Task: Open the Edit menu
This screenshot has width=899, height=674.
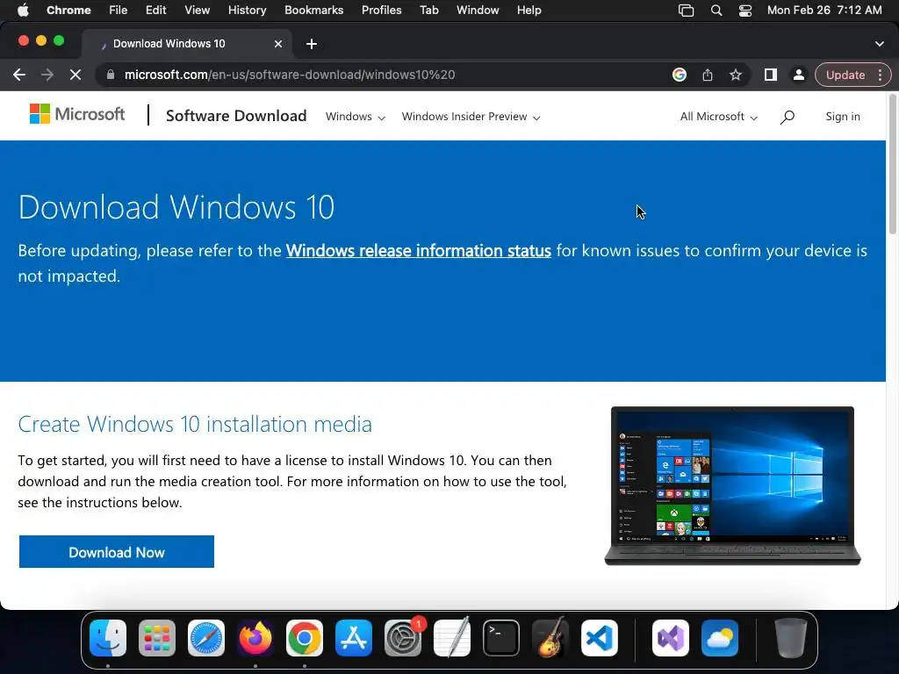Action: point(155,10)
